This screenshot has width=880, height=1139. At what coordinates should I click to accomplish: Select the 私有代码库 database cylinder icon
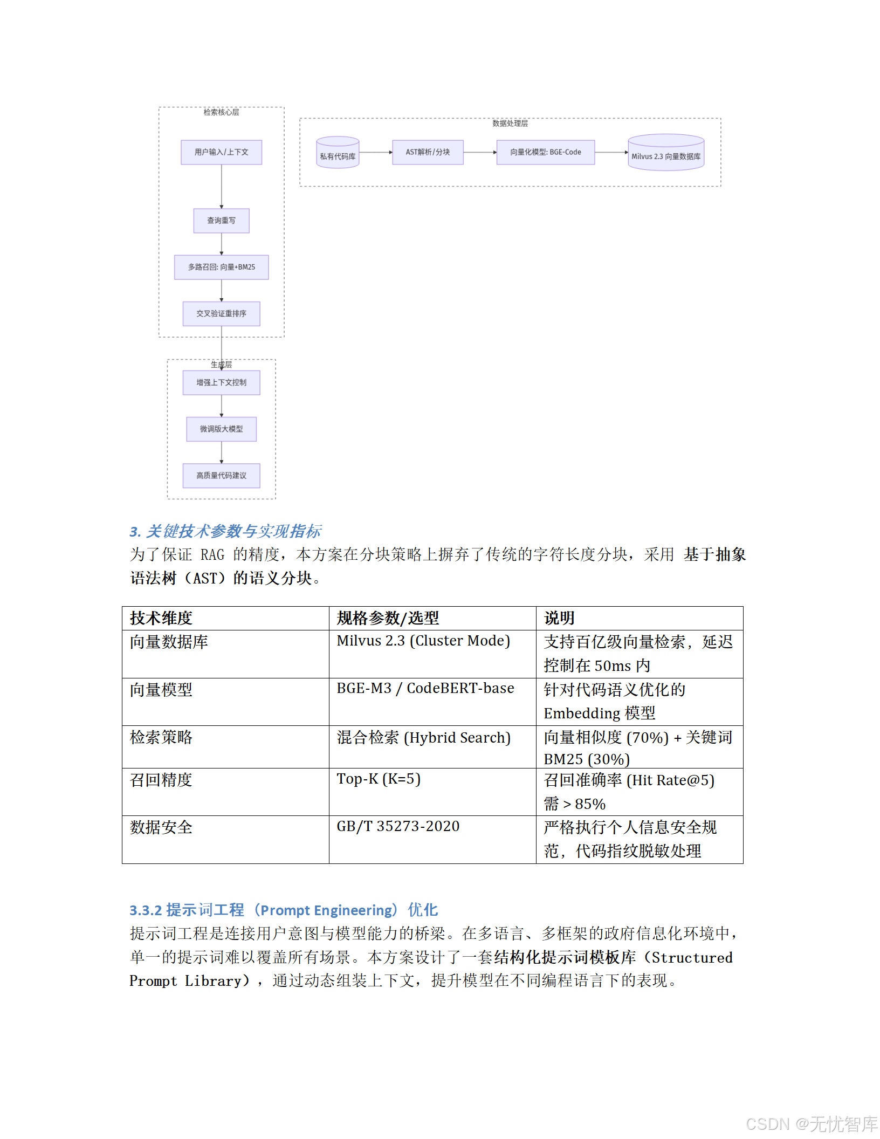pos(338,153)
